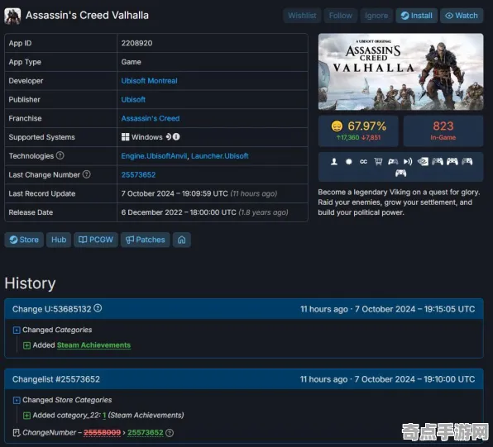Open the Patches button

(146, 240)
